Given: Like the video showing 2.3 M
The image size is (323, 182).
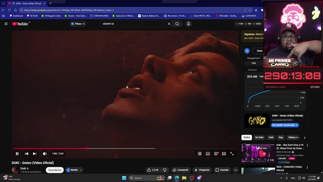Looking at the screenshot, I should click(x=152, y=170).
